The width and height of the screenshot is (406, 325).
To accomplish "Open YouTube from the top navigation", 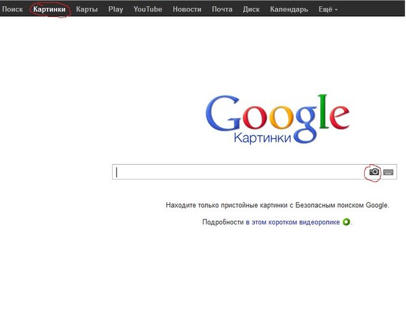I will coord(148,9).
